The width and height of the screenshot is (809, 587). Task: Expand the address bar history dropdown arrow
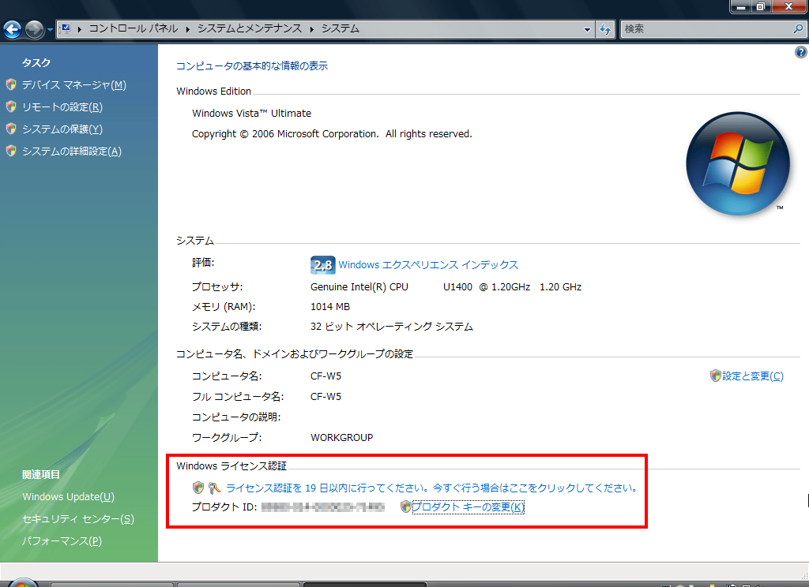tap(587, 29)
